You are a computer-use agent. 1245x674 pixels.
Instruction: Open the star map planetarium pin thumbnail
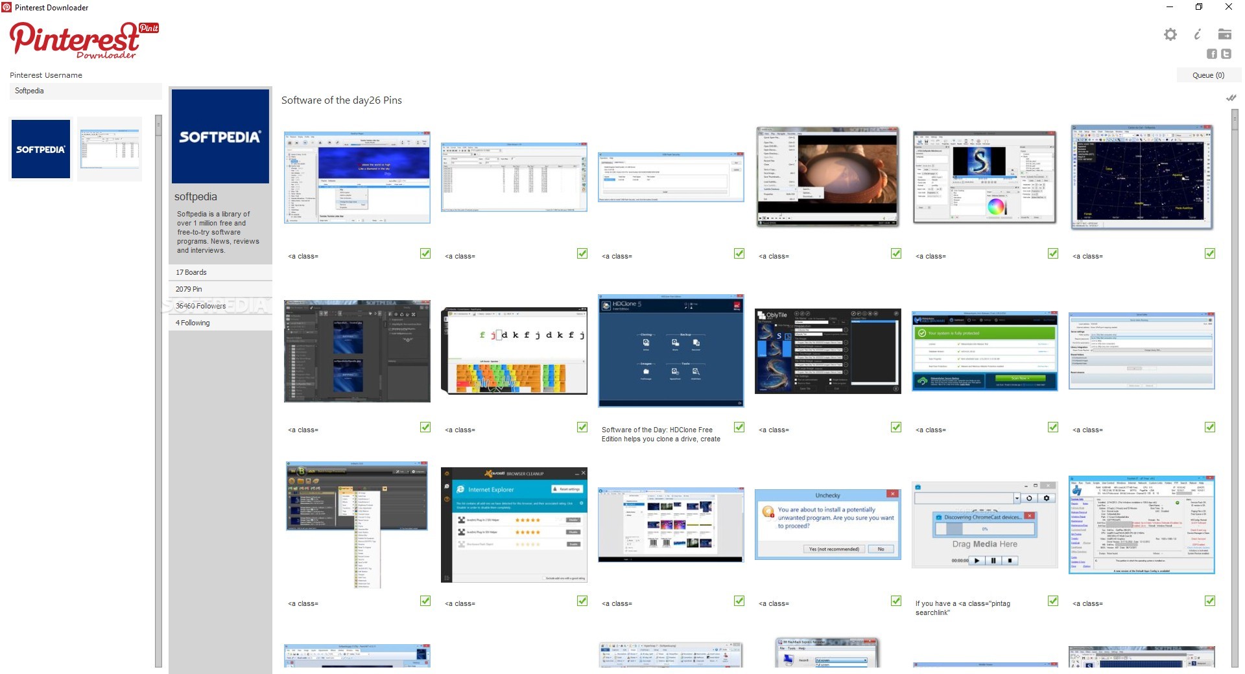(1141, 177)
